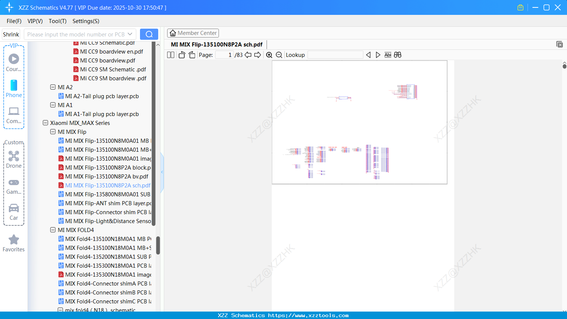This screenshot has height=319, width=567.
Task: Close the document tab panel icon
Action: pos(560,44)
